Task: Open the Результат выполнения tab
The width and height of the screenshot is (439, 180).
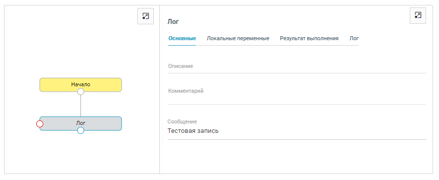Action: point(309,38)
